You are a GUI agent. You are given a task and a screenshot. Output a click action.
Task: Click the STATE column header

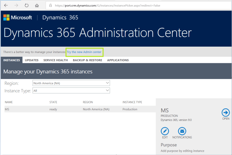(x=53, y=102)
